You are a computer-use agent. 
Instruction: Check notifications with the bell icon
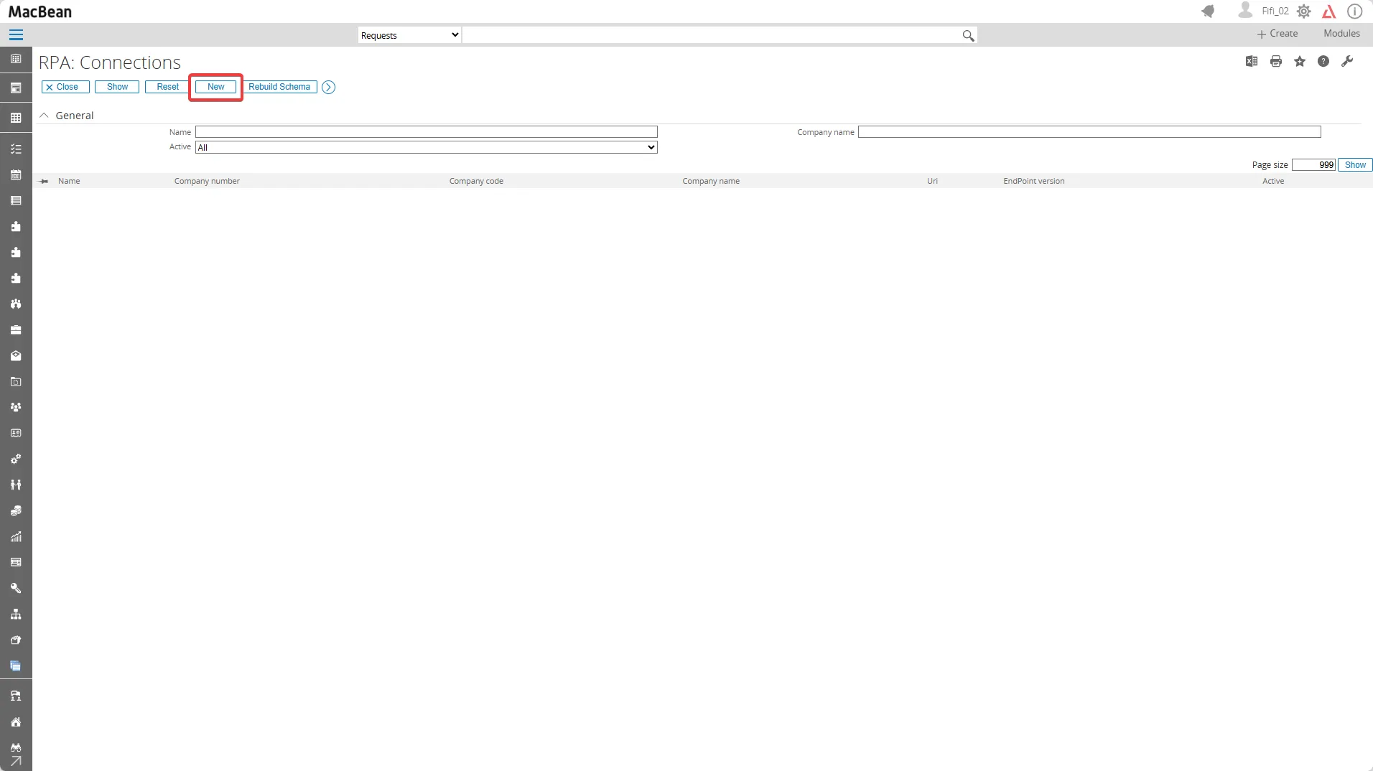tap(1209, 11)
